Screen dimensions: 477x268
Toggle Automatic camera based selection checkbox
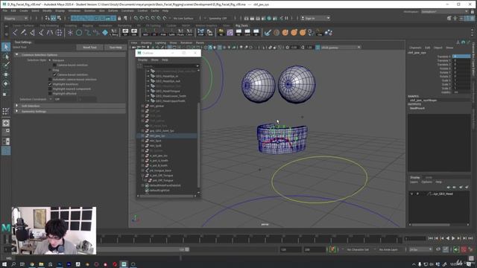point(50,80)
